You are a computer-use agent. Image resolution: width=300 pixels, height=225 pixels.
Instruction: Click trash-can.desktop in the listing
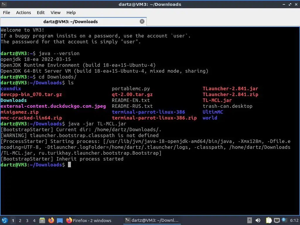pos(227,106)
